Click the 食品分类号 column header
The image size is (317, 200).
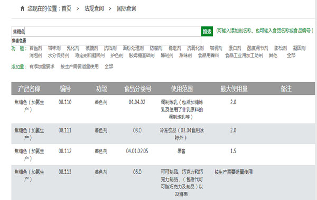tap(137, 88)
